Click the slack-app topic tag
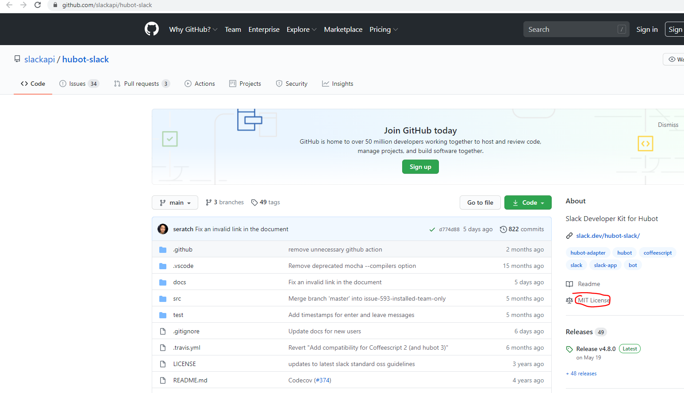The image size is (684, 393). (605, 265)
